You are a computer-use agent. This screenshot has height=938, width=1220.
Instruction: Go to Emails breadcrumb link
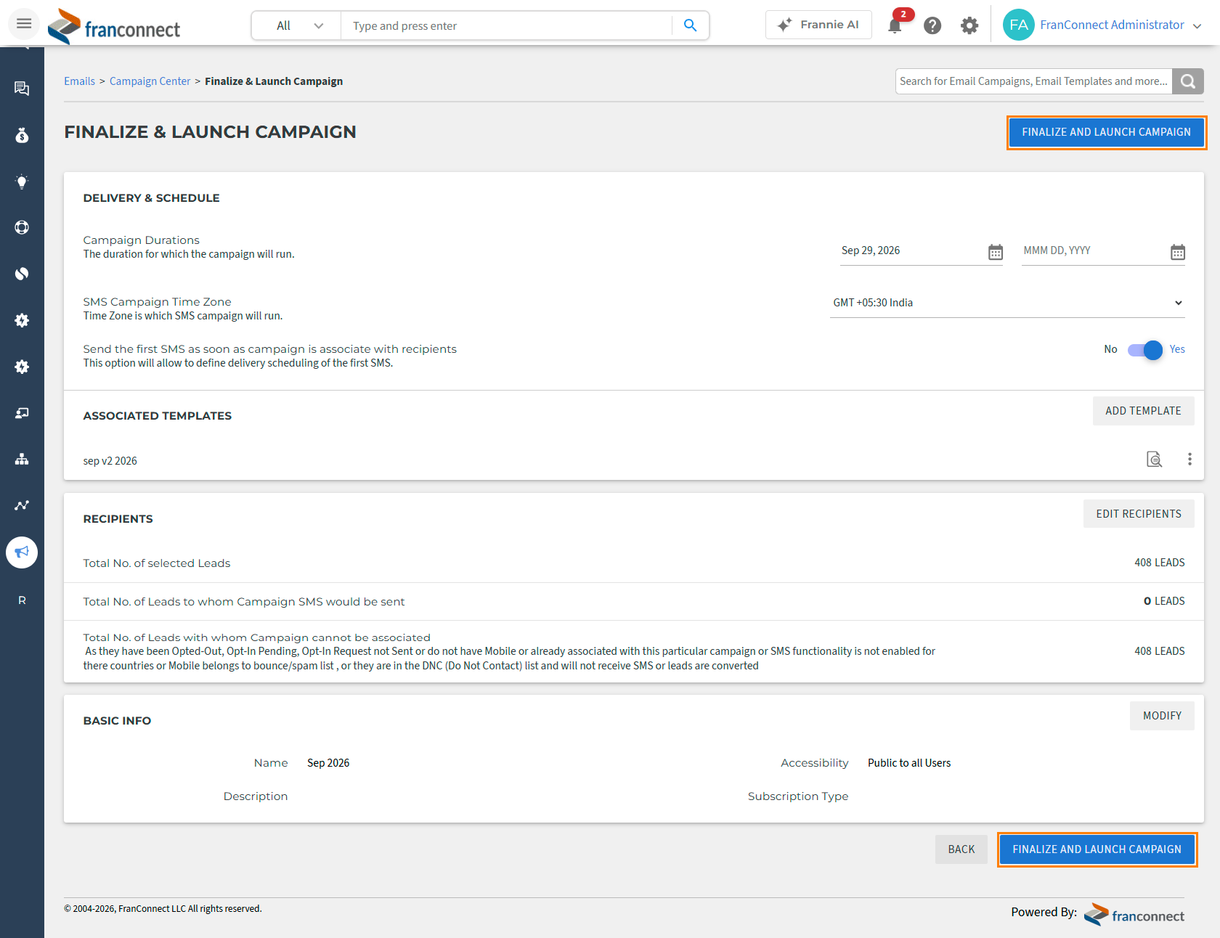click(79, 81)
